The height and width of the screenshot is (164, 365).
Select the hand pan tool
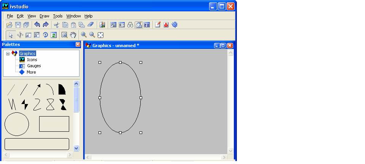73,35
